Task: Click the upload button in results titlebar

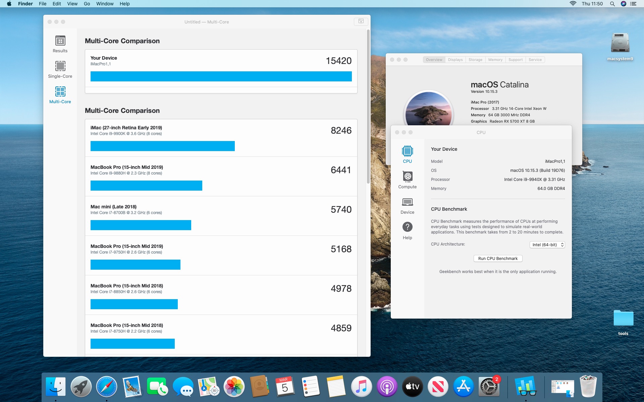Action: (361, 21)
